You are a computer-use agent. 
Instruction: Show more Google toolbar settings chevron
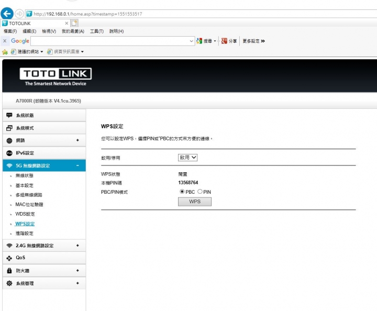263,41
